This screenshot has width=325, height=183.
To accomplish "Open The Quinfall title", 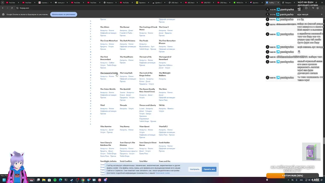I will pyautogui.click(x=125, y=89).
